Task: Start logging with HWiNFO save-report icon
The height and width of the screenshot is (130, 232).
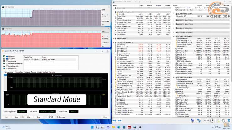Action: 218,121
